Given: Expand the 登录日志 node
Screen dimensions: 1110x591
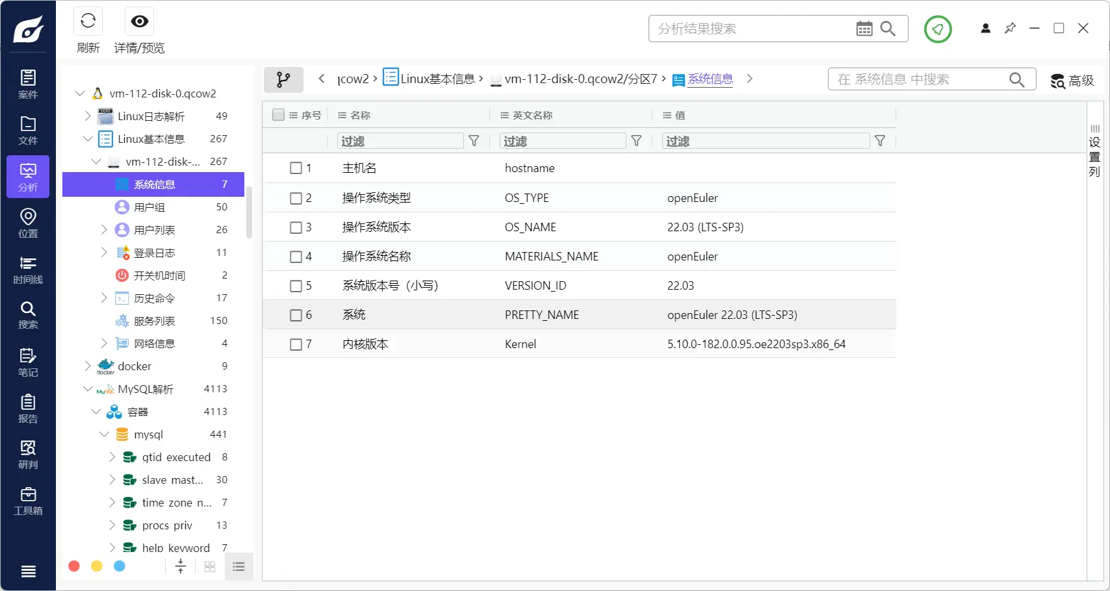Looking at the screenshot, I should tap(104, 253).
